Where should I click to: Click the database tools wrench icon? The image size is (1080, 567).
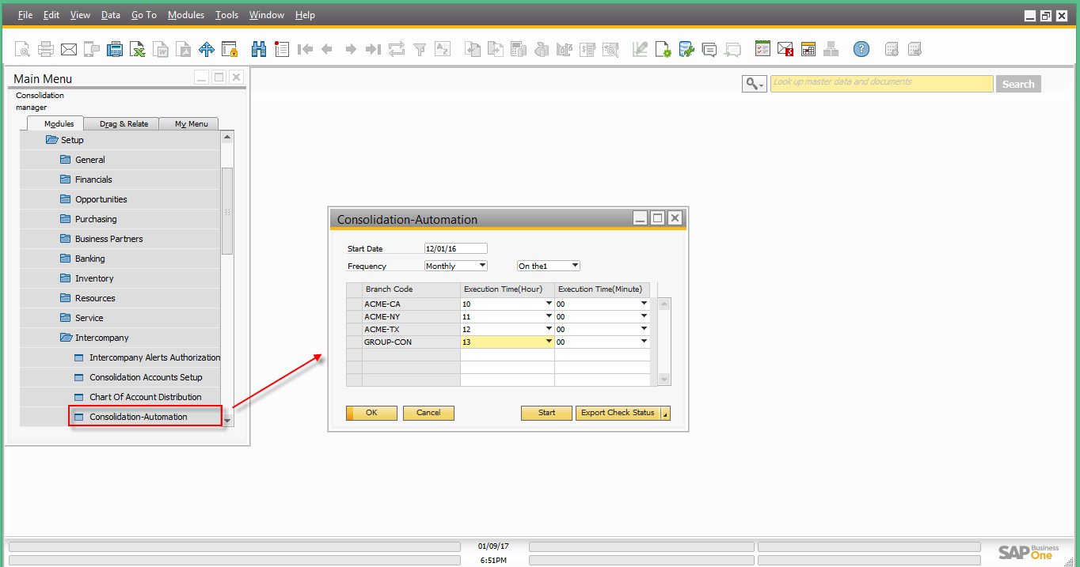click(x=686, y=50)
